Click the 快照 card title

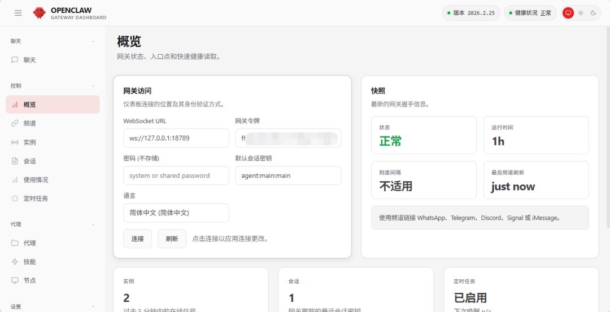(x=378, y=91)
